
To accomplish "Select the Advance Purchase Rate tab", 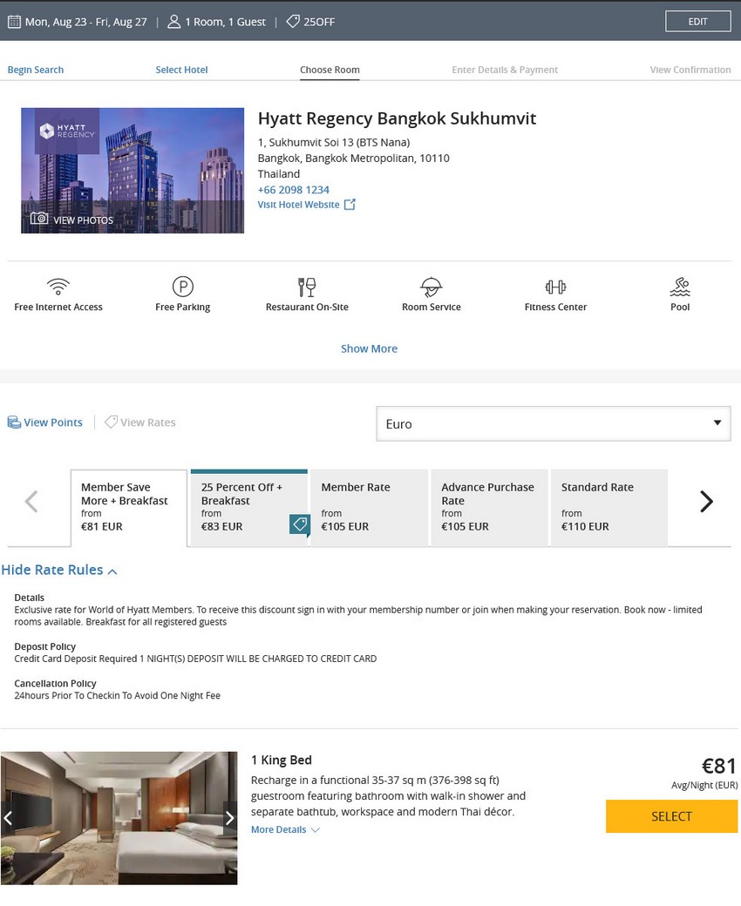I will [489, 507].
